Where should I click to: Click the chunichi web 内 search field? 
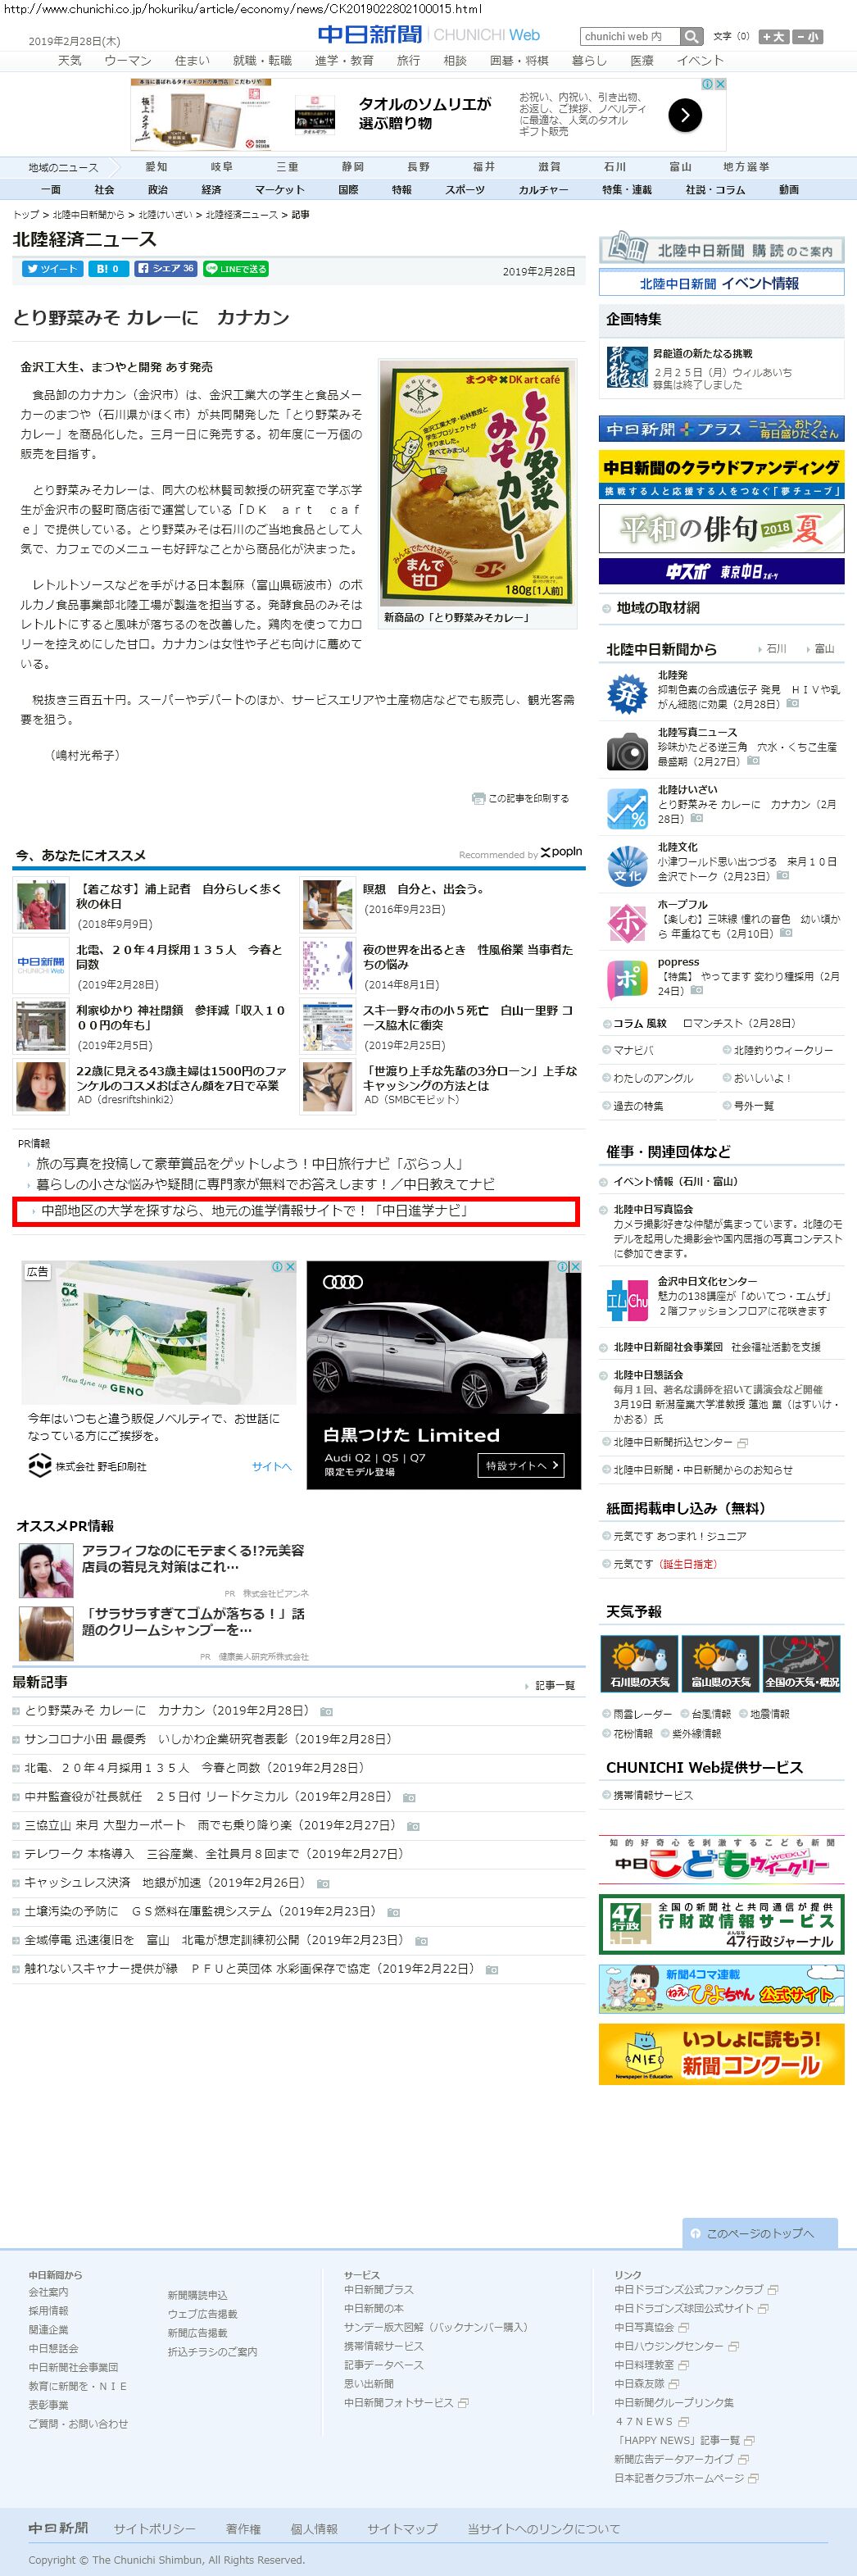click(629, 36)
